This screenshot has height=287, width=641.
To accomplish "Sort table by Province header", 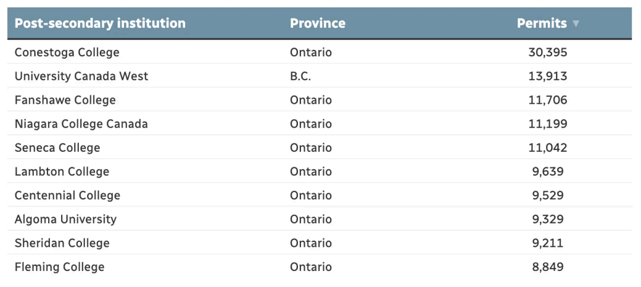I will point(318,24).
